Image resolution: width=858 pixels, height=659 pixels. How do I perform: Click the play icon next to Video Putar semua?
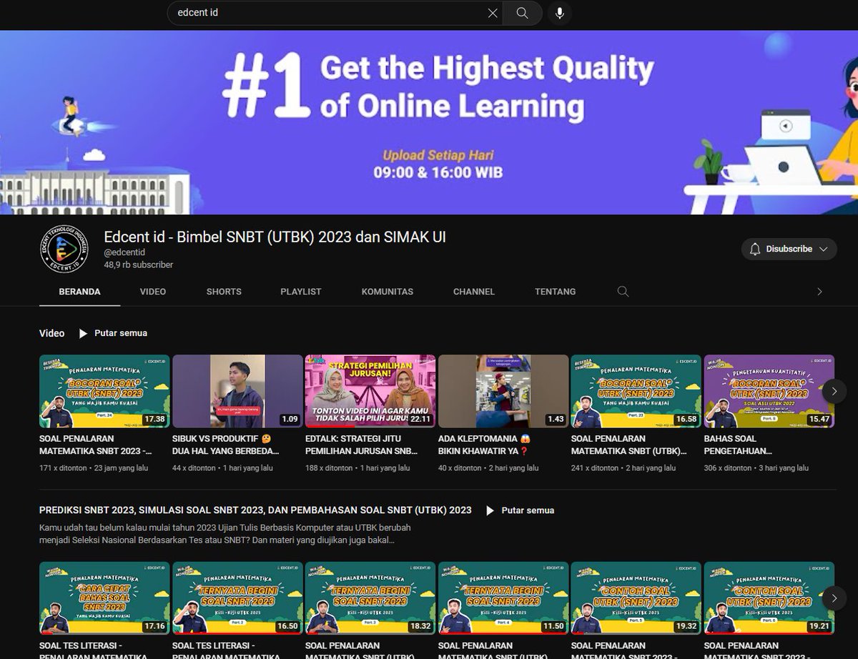click(x=83, y=333)
